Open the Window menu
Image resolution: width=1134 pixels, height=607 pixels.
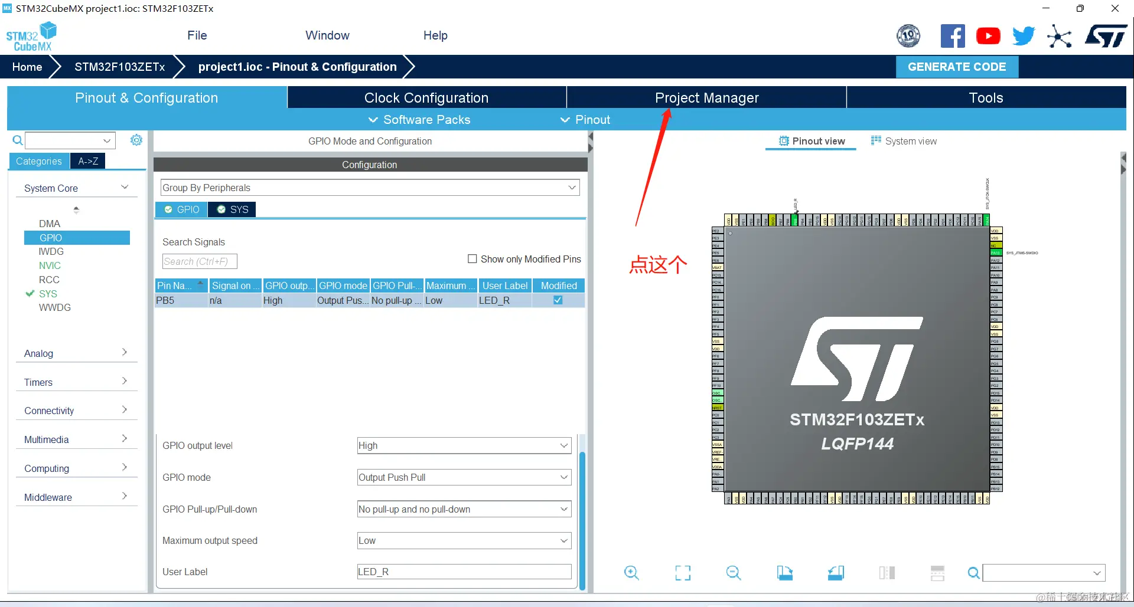327,35
